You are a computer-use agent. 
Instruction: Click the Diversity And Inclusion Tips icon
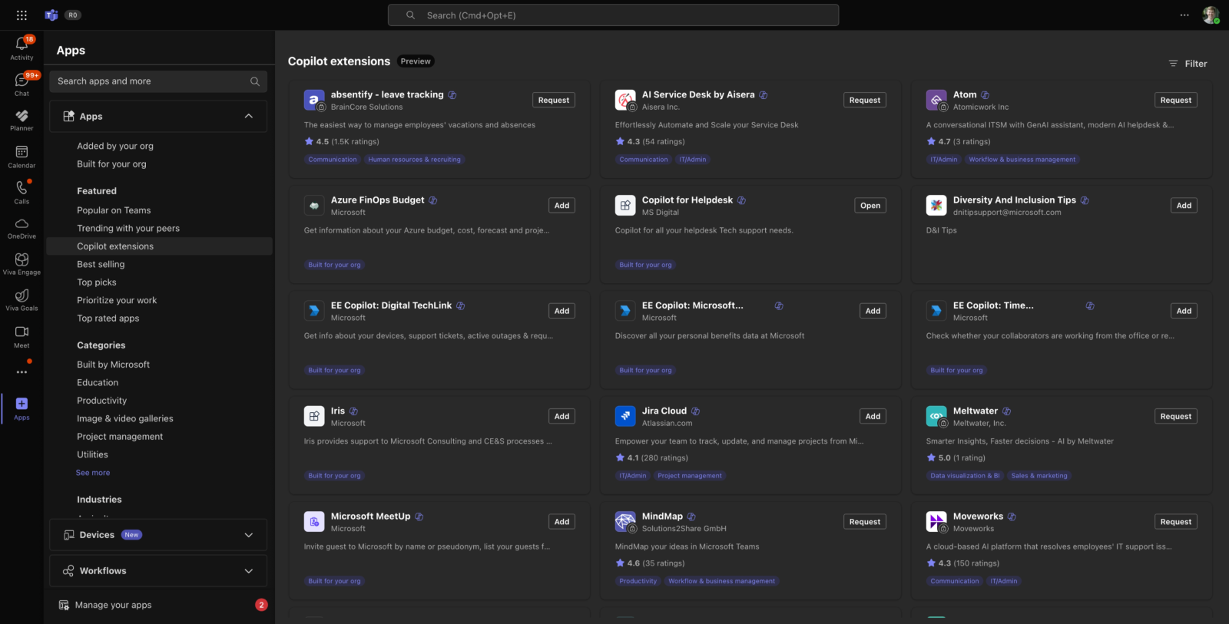click(936, 205)
